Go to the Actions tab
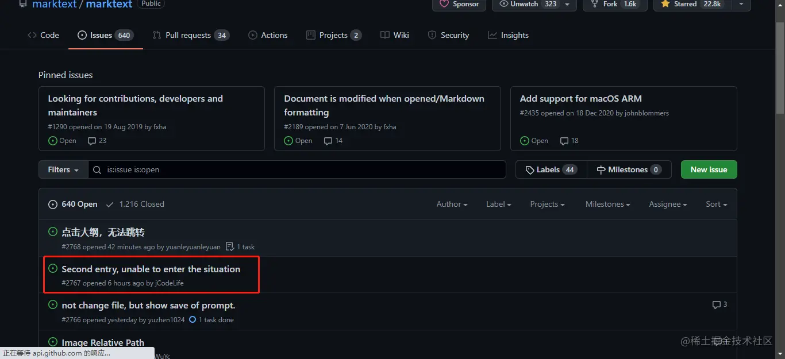 (x=268, y=35)
